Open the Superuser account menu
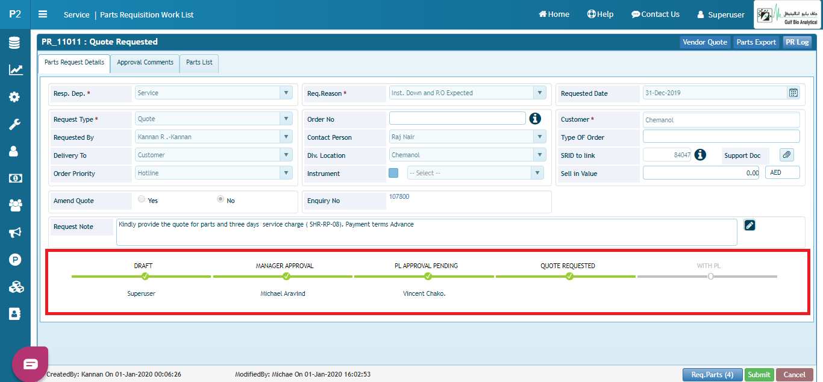Viewport: 823px width, 382px height. (721, 14)
